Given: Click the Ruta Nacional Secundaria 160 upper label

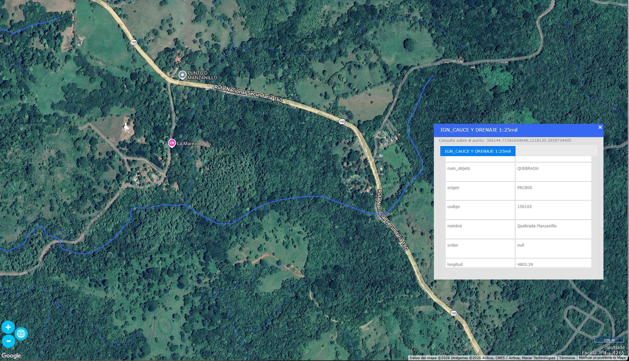Looking at the screenshot, I should point(248,93).
